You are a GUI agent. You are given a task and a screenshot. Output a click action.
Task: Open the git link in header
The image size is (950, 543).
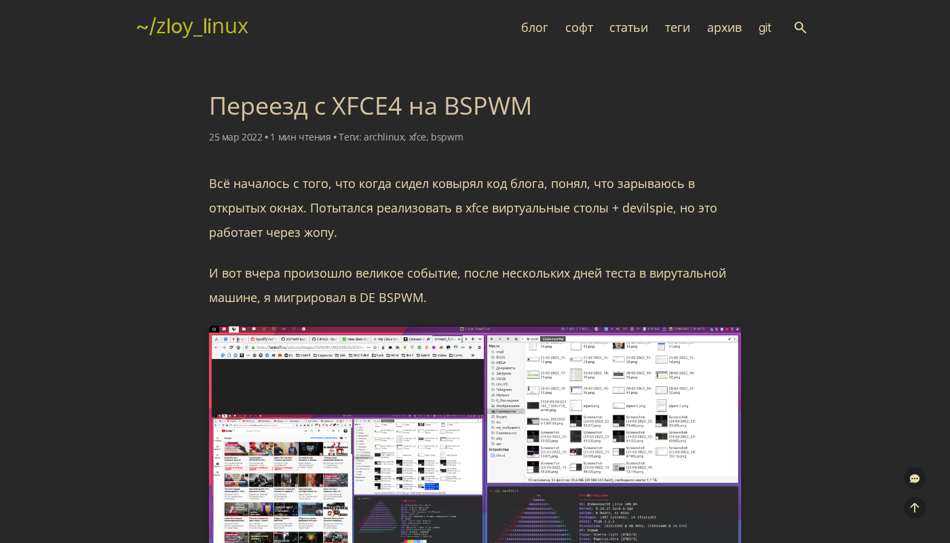pyautogui.click(x=765, y=28)
